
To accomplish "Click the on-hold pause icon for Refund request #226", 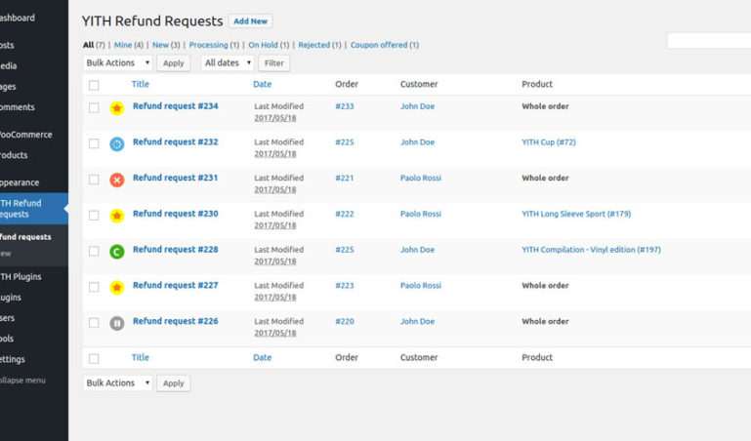I will [117, 323].
